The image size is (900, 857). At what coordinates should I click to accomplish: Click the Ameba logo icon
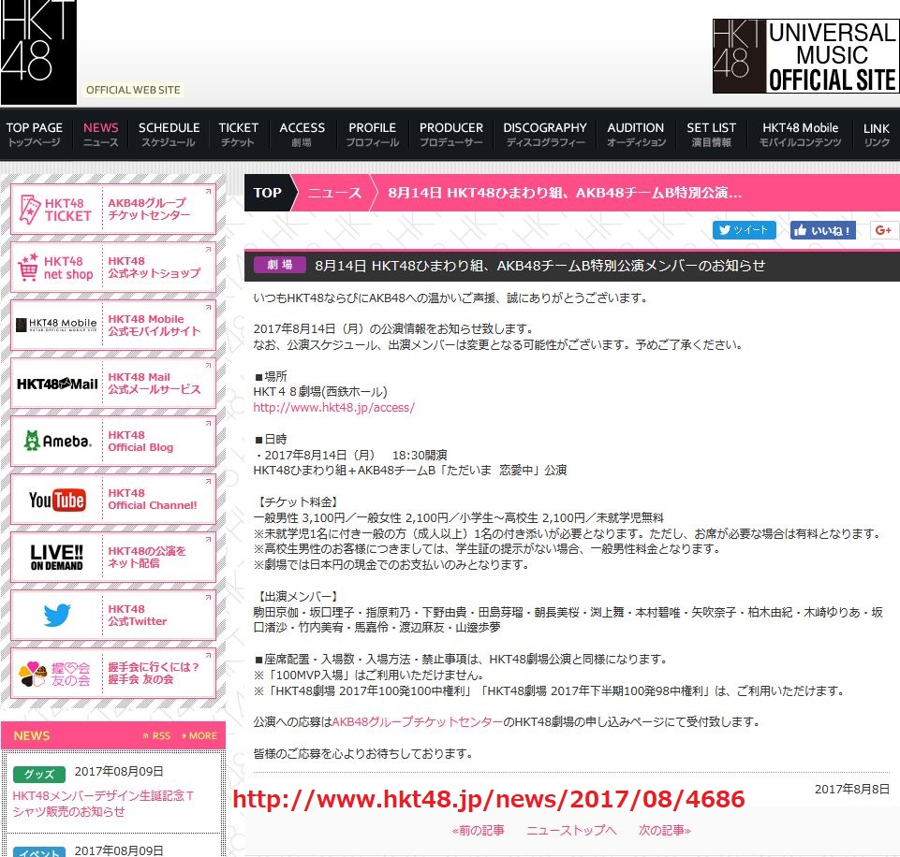(57, 441)
